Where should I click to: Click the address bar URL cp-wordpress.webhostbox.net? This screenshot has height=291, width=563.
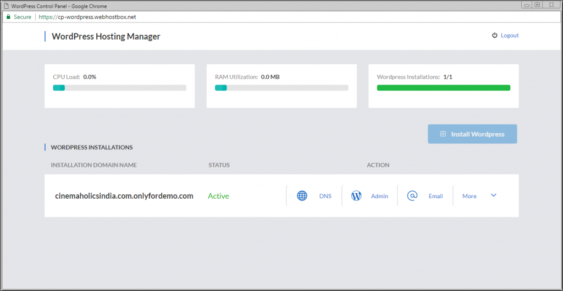click(87, 17)
